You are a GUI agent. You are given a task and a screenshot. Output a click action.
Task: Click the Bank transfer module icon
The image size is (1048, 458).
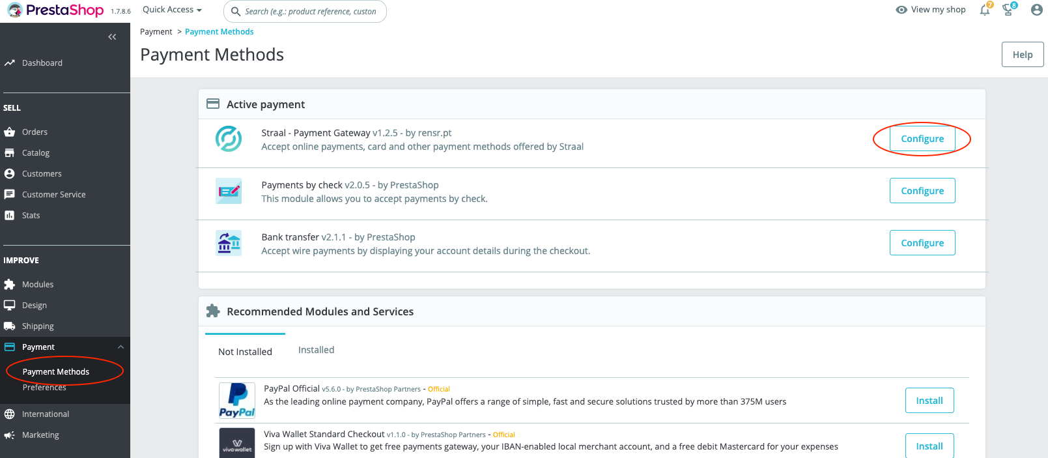(229, 243)
